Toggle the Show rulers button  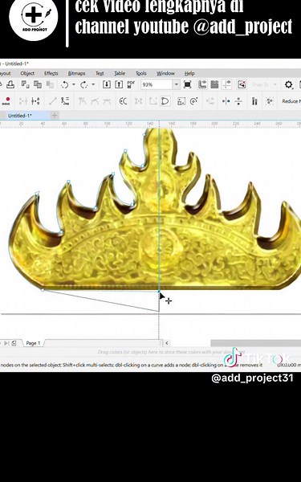tap(202, 84)
